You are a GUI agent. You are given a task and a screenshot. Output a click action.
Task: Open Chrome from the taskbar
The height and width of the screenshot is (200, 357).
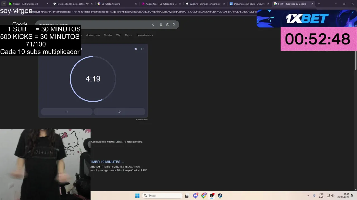(x=204, y=196)
